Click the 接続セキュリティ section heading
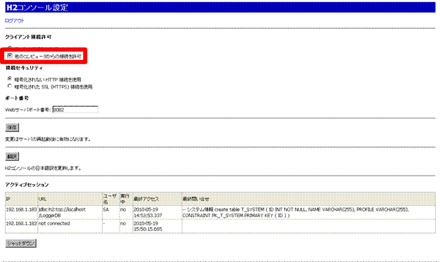The width and height of the screenshot is (440, 262). [x=24, y=67]
